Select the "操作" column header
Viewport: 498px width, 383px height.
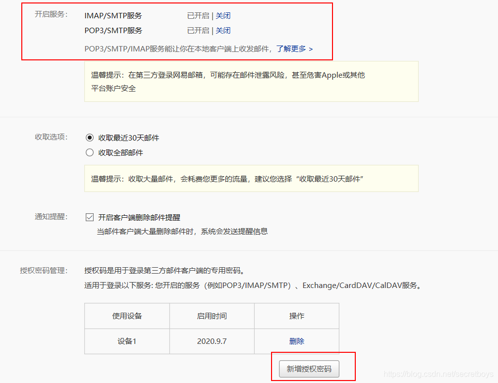(x=296, y=315)
